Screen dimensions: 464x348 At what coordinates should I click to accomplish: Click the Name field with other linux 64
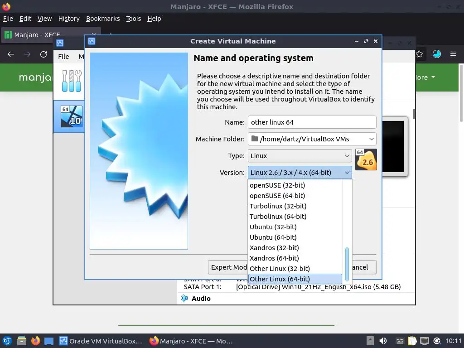(312, 122)
